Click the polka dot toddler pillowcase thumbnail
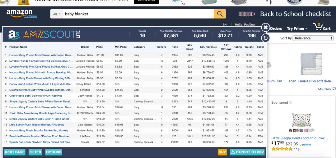Image resolution: width=336 pixels, height=158 pixels. pyautogui.click(x=301, y=120)
